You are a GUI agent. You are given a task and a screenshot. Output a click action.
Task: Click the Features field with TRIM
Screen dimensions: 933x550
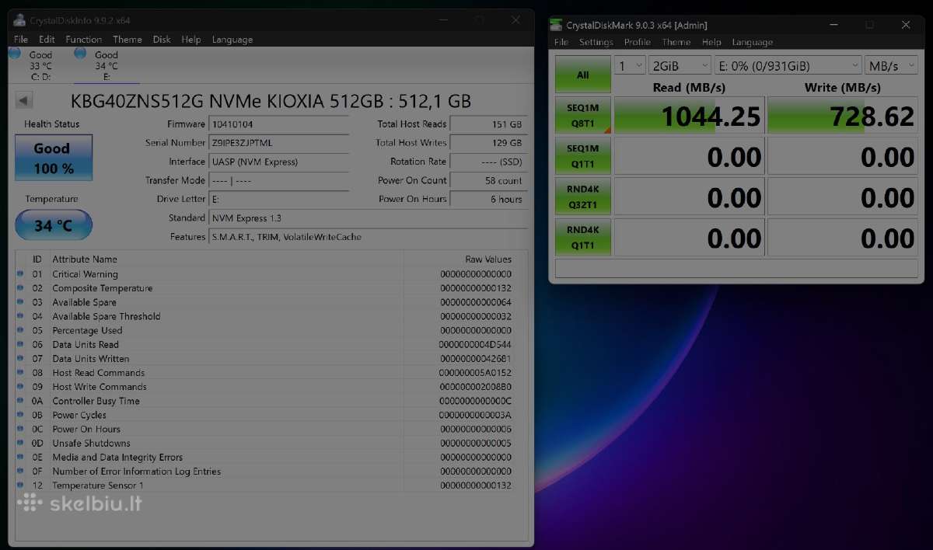369,237
